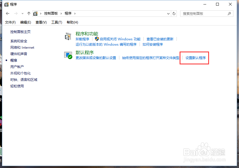Open the 默认程序 heading
The image size is (239, 168).
pos(85,53)
